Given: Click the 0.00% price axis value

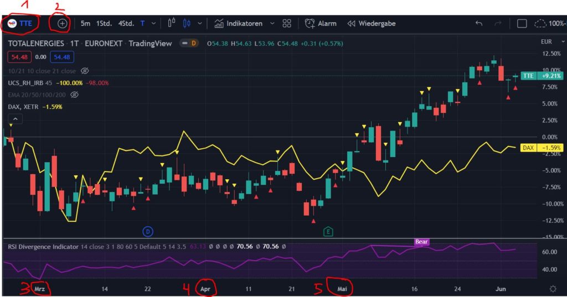Looking at the screenshot, I should coord(550,137).
